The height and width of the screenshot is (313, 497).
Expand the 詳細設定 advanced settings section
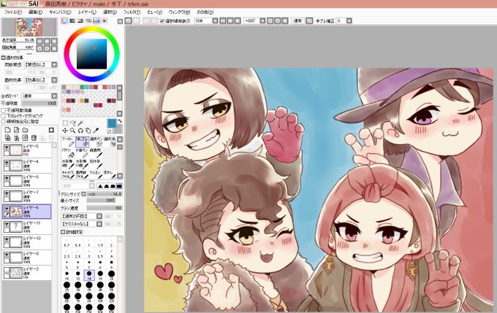pyautogui.click(x=63, y=232)
